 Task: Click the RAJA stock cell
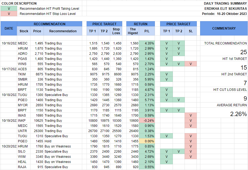pos(22,167)
